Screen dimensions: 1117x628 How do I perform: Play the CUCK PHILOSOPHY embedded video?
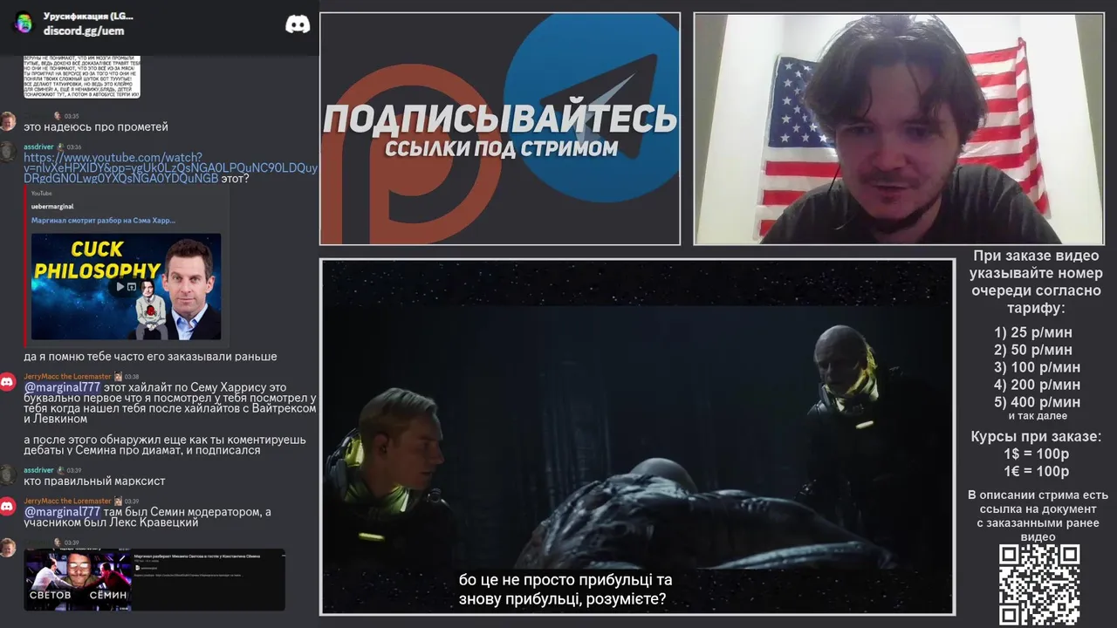pos(120,286)
